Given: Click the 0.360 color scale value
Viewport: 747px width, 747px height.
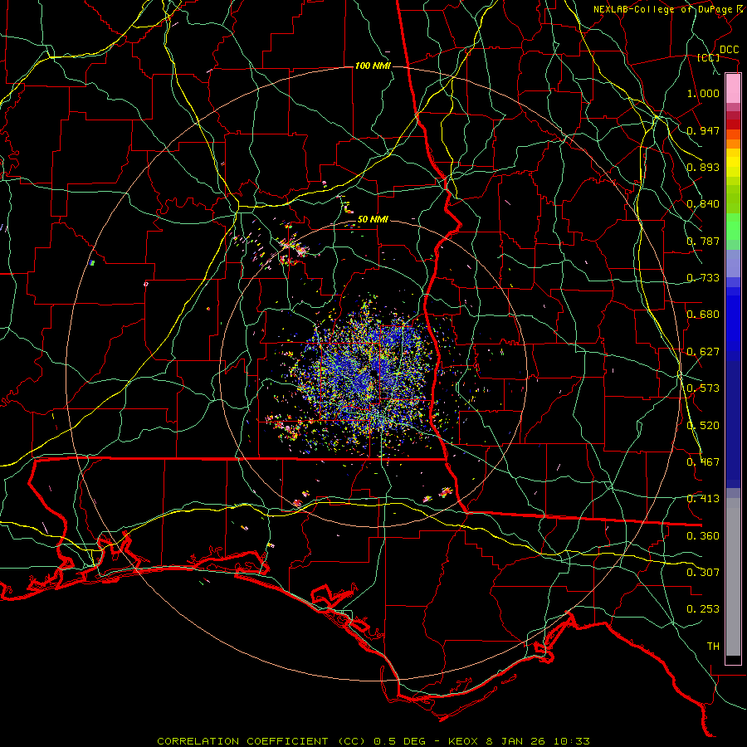Looking at the screenshot, I should coord(703,536).
